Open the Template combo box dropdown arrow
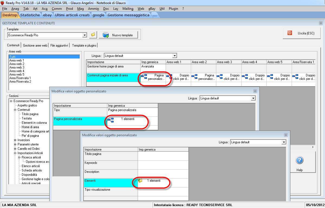Viewport: 325px width, 208px height. [x=84, y=35]
